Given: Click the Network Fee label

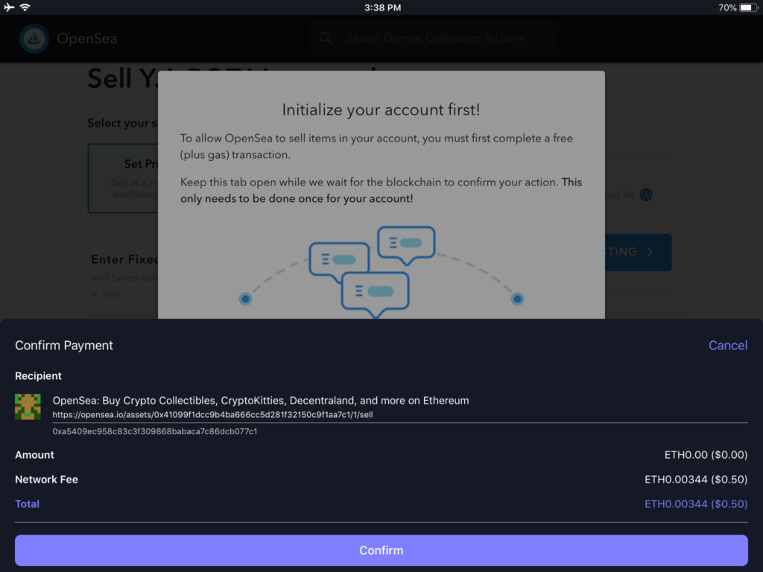Looking at the screenshot, I should click(46, 479).
